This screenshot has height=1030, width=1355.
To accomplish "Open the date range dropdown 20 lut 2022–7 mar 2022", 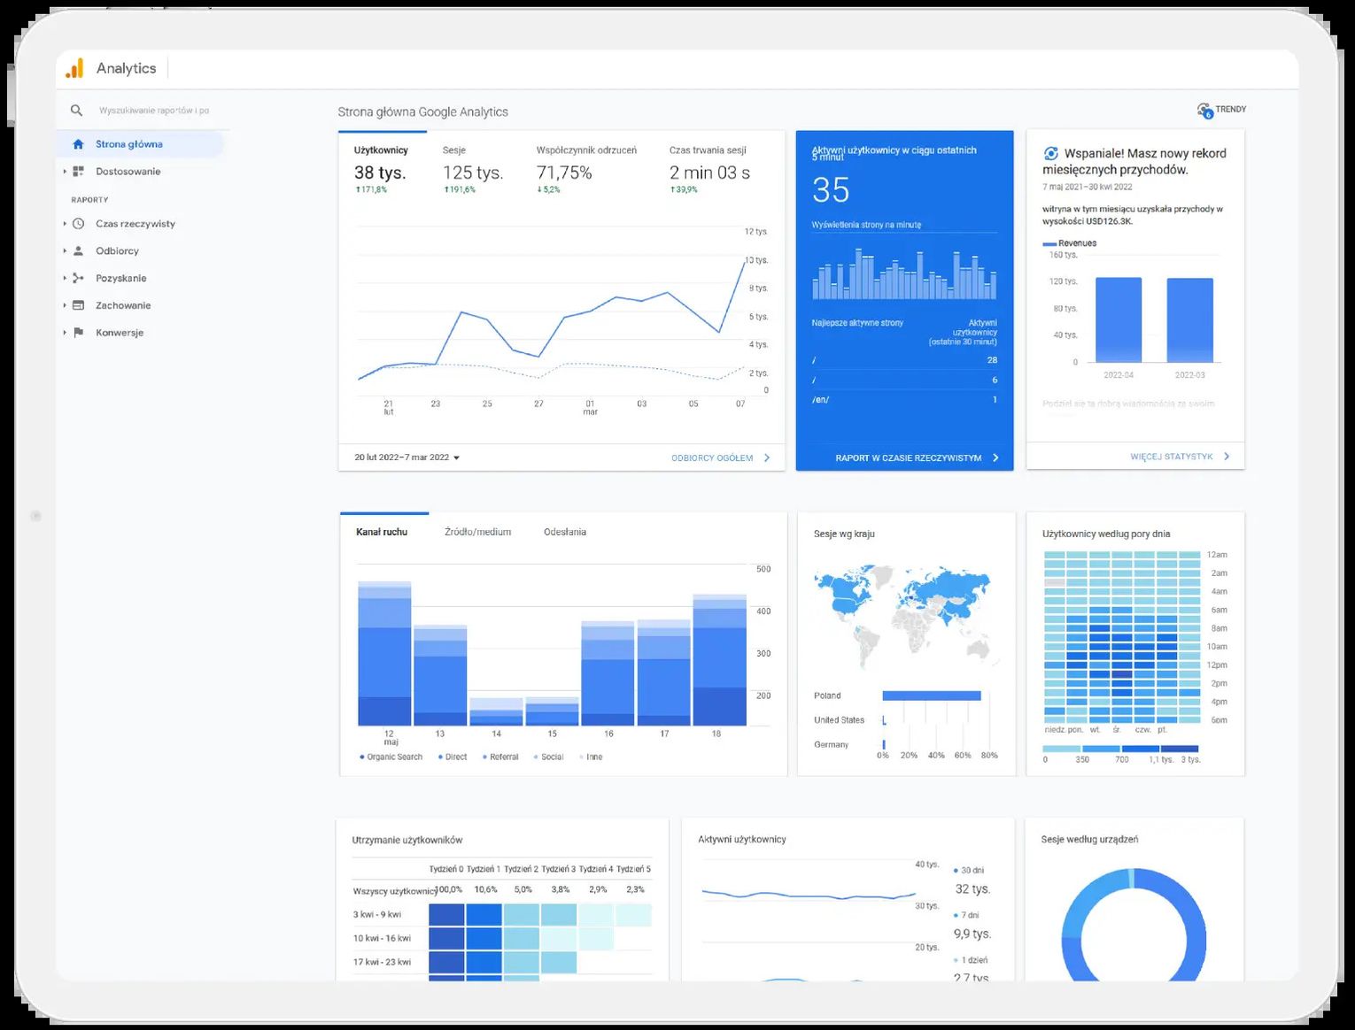I will point(406,457).
